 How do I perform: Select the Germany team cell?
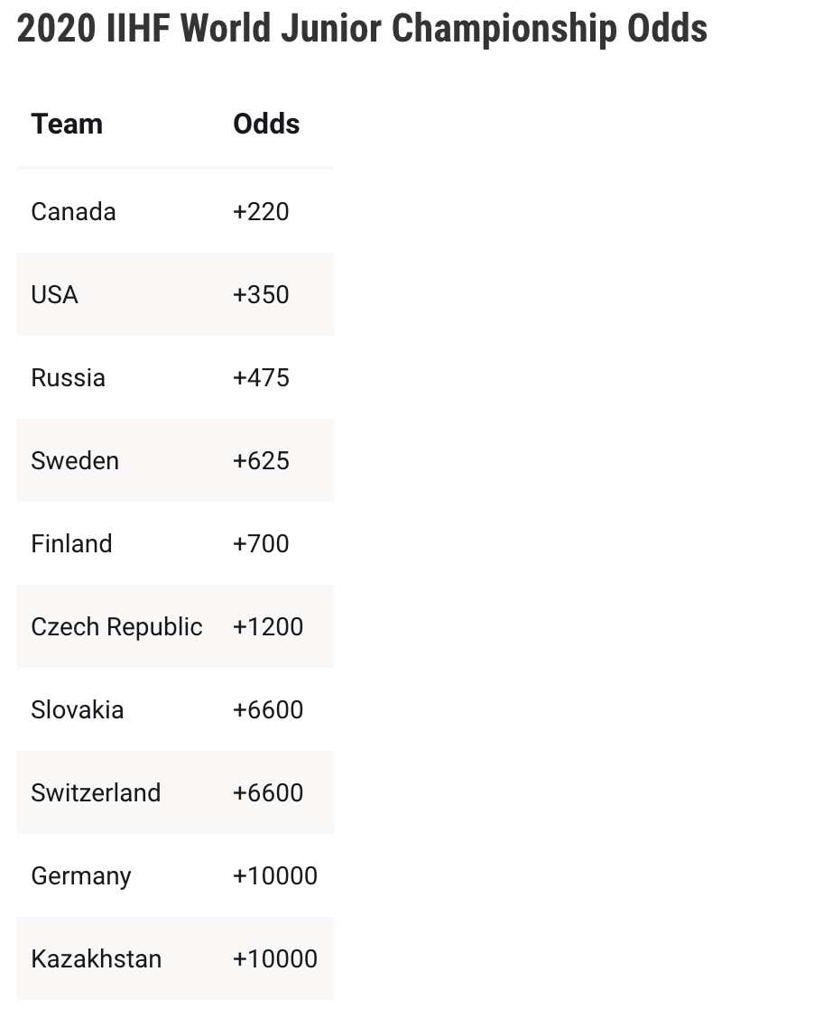pos(81,876)
